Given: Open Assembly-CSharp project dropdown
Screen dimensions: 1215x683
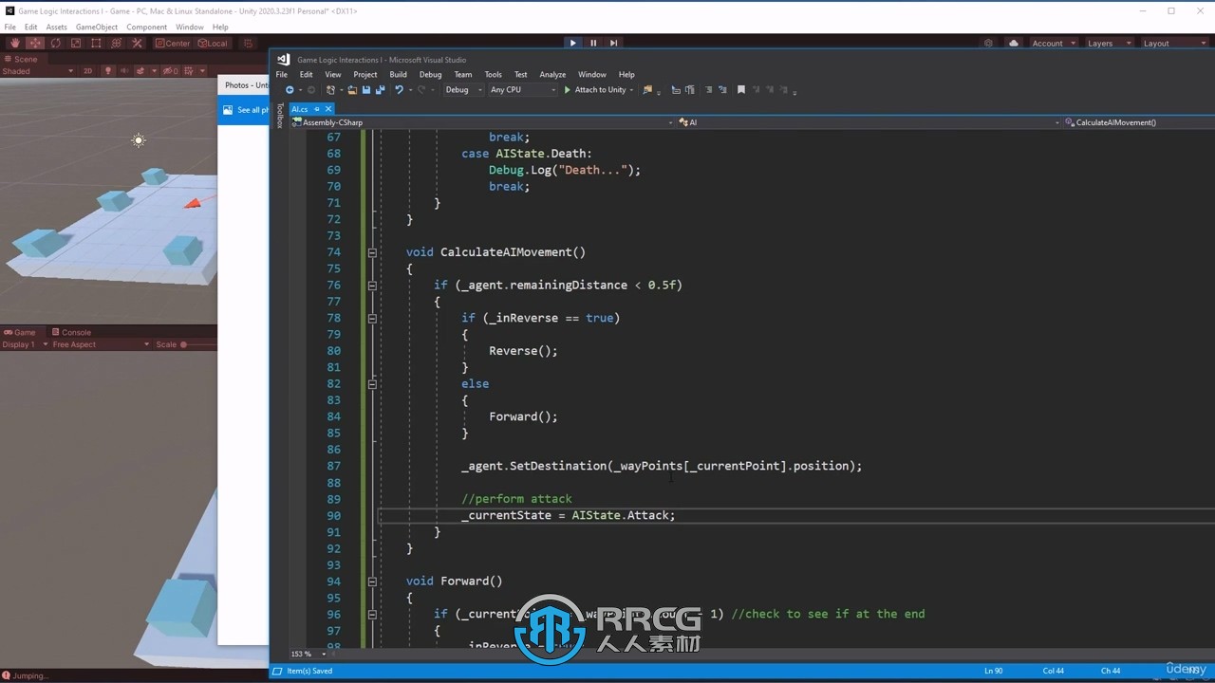Looking at the screenshot, I should point(481,122).
